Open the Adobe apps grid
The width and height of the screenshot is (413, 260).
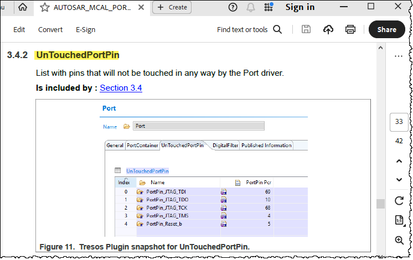269,7
